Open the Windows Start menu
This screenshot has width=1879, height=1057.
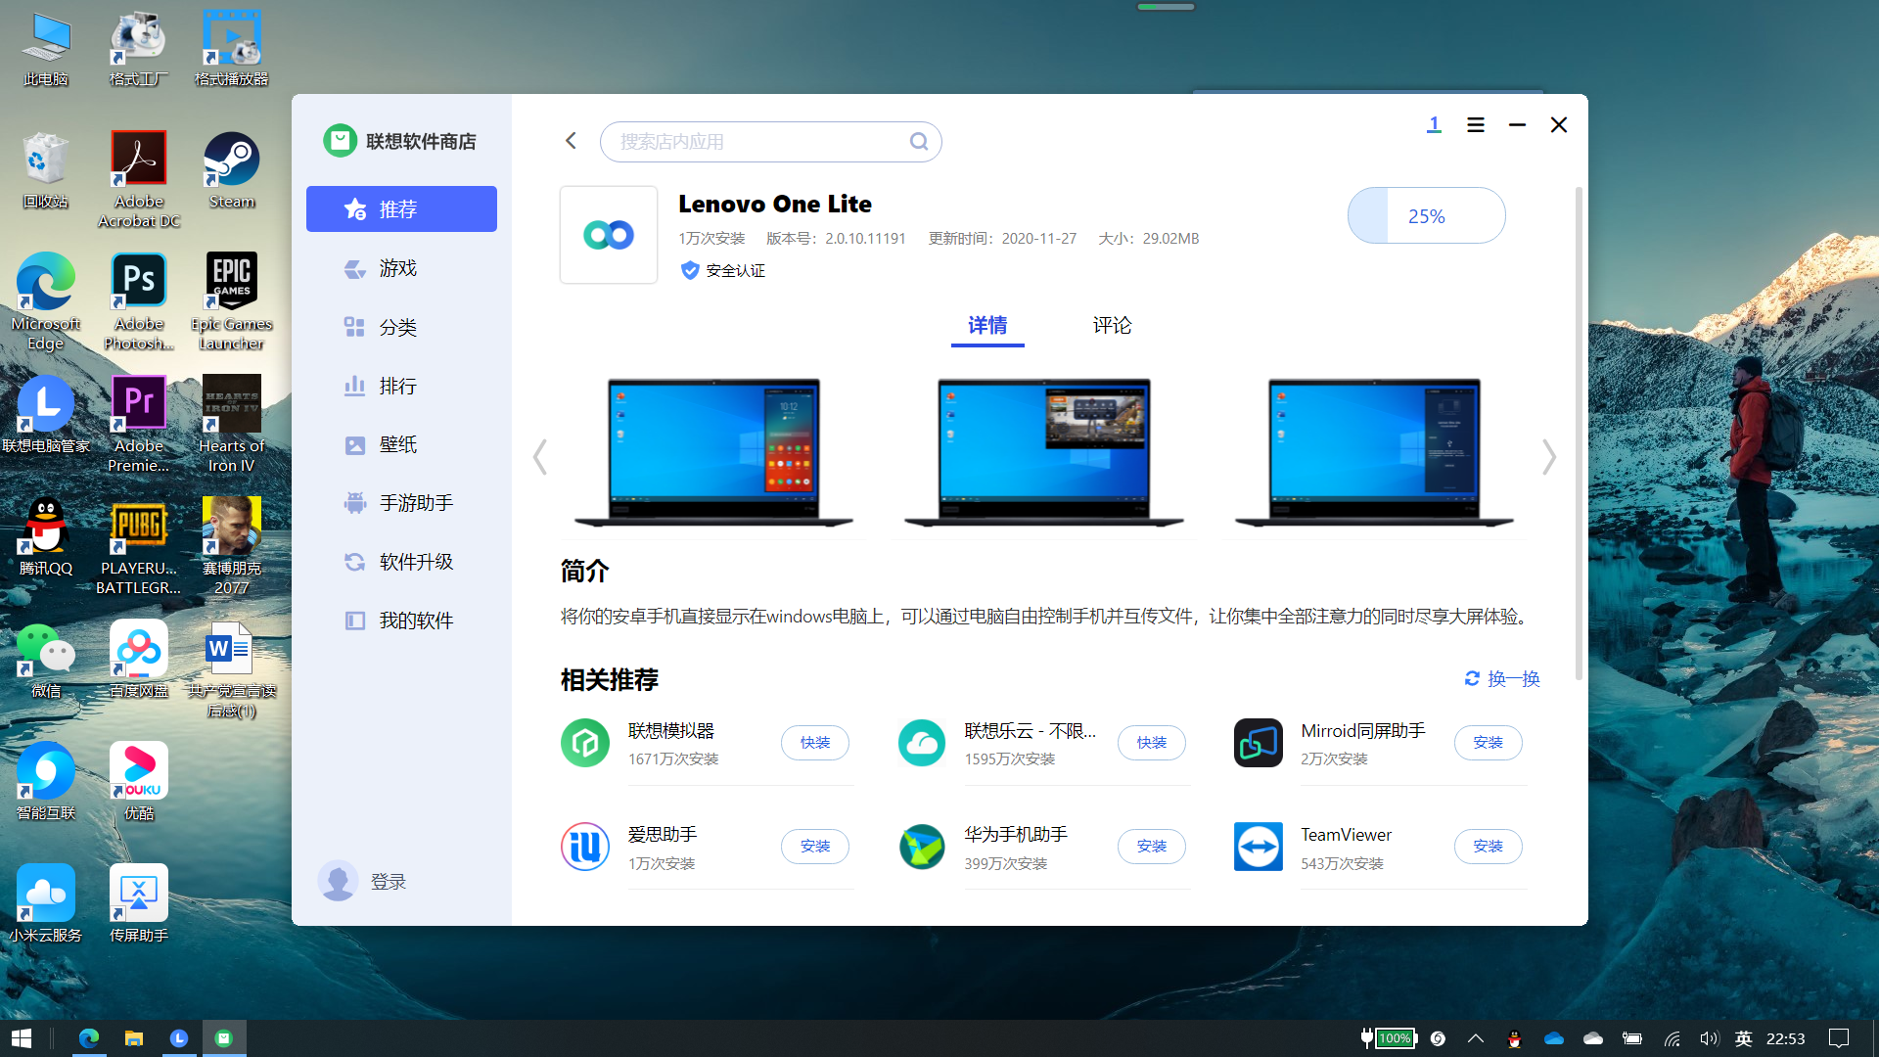(22, 1038)
